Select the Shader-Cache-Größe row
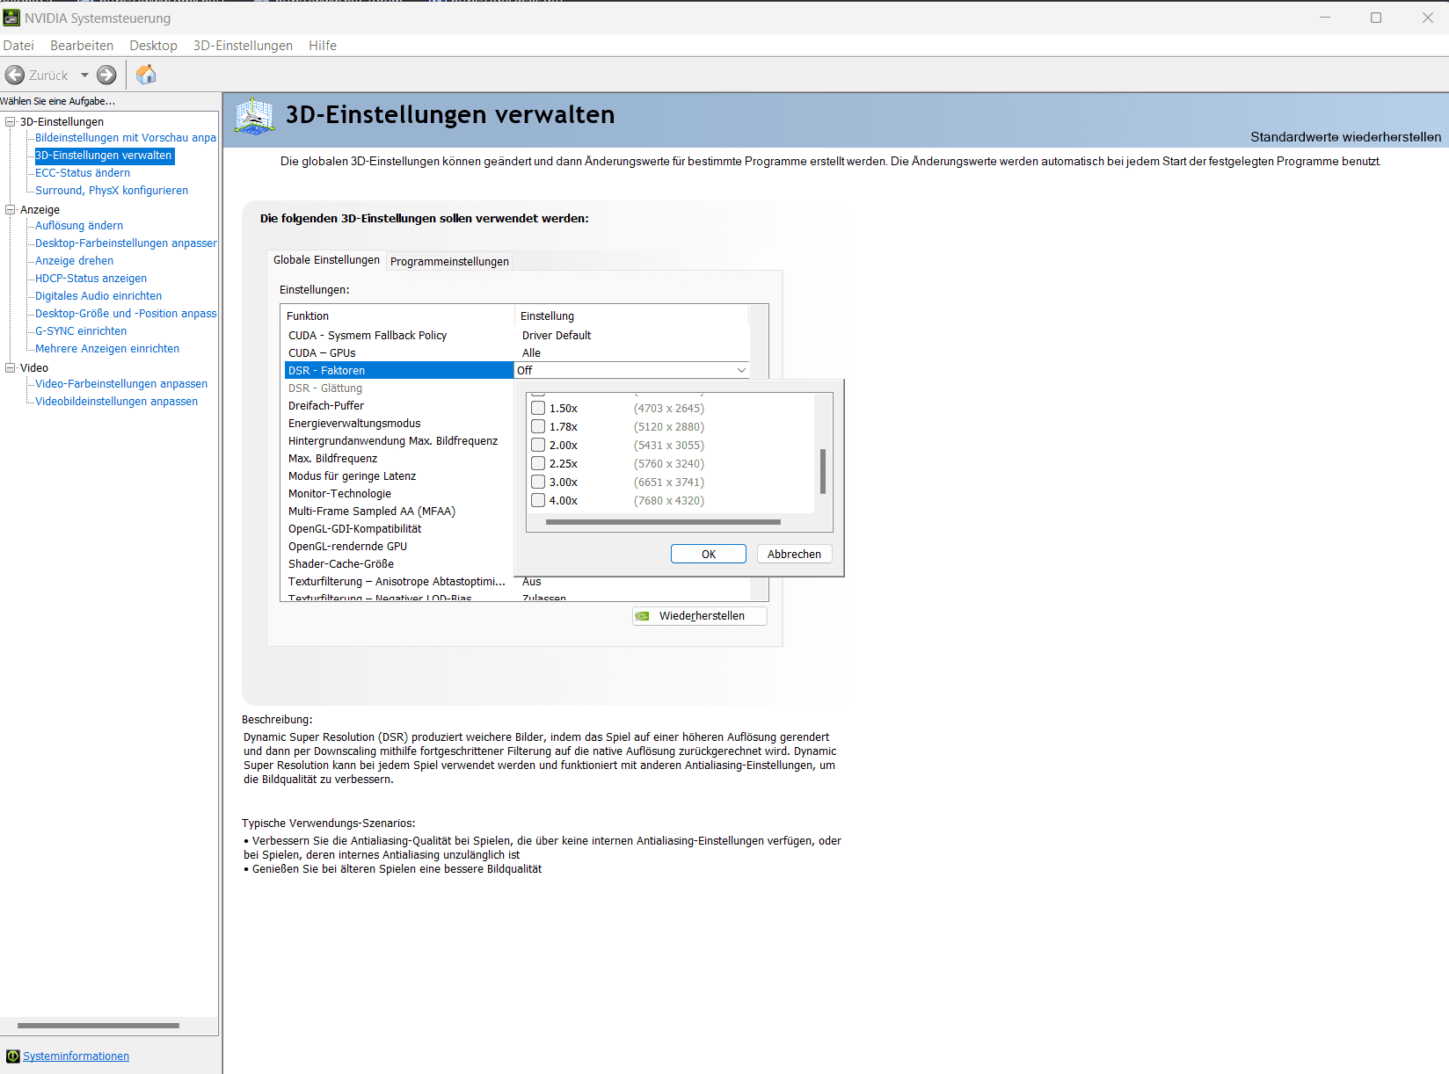This screenshot has width=1449, height=1074. (x=399, y=563)
